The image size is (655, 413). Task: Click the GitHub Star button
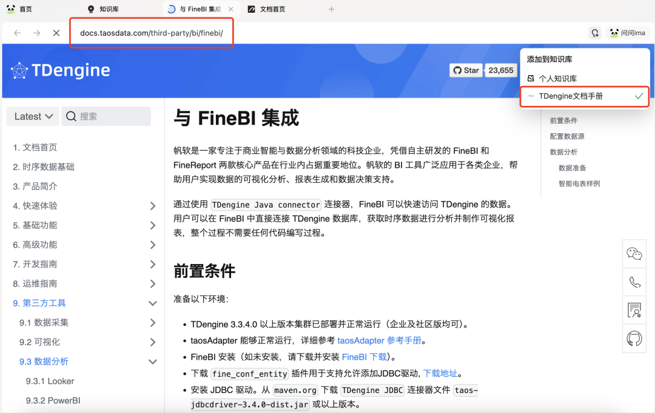[466, 70]
